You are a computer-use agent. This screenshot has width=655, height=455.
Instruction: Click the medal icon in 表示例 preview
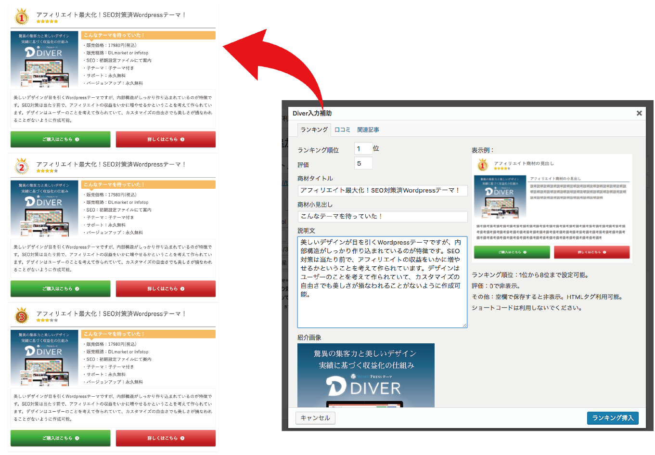click(483, 165)
